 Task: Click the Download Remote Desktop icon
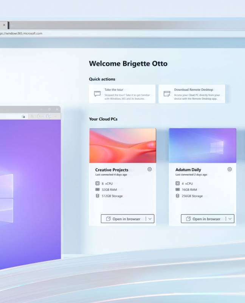pos(167,94)
